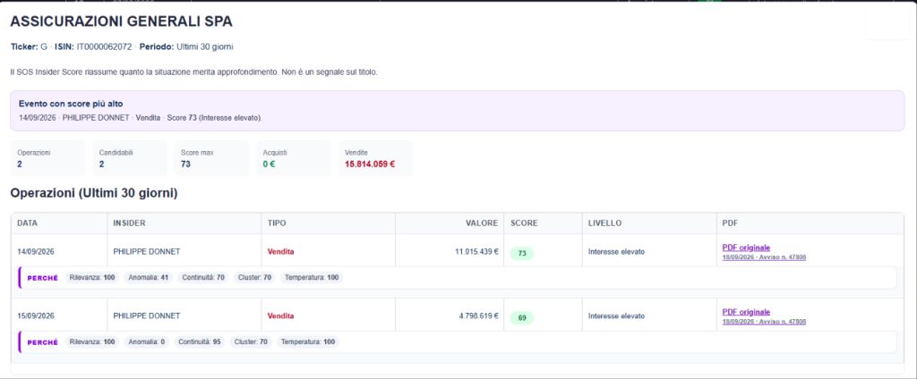The image size is (917, 379).
Task: Click the Anomalia: 41 chip
Action: click(148, 277)
